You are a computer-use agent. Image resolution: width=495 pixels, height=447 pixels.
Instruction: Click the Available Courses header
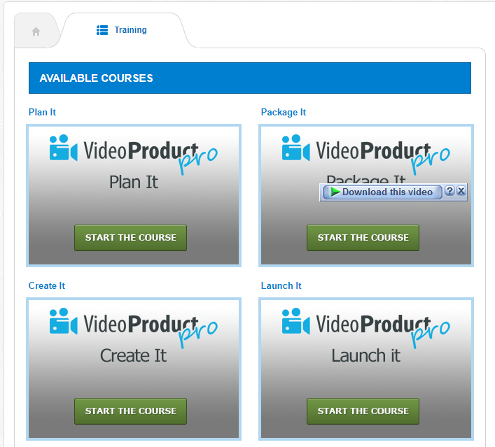click(250, 78)
